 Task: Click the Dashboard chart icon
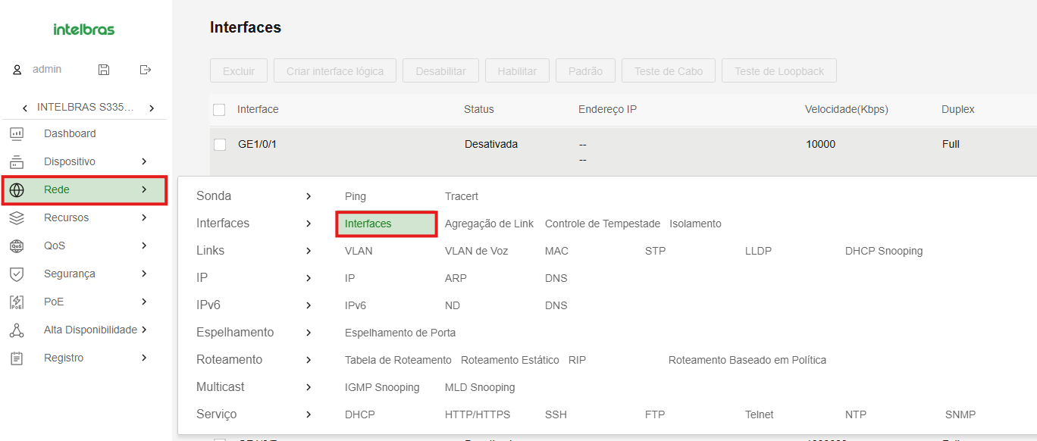(17, 134)
